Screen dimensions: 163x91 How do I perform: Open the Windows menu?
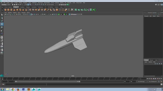(25, 3)
